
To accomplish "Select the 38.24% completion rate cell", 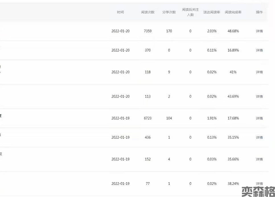I will pos(233,184).
